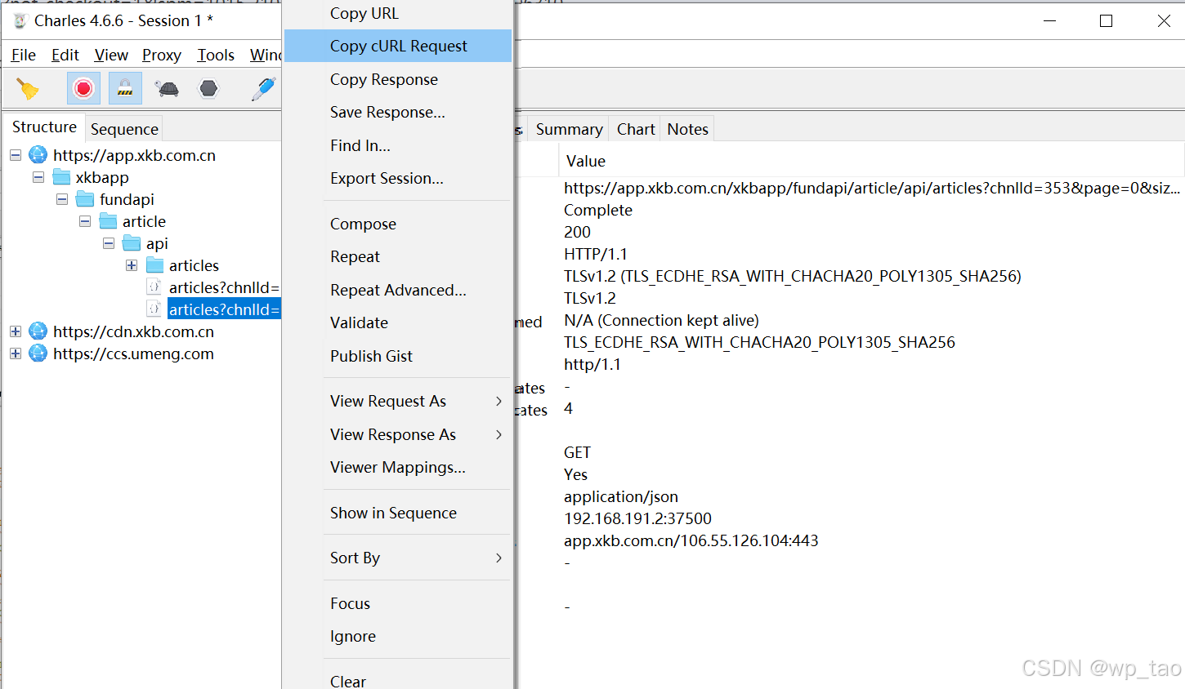Click the globe icon for app.xkb.com.cn
The width and height of the screenshot is (1185, 689).
click(x=38, y=154)
